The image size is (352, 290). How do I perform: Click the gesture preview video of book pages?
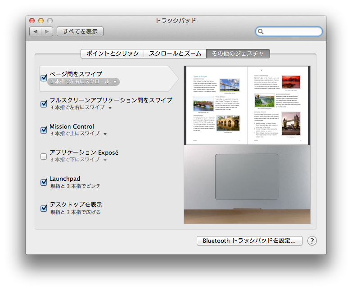point(247,105)
